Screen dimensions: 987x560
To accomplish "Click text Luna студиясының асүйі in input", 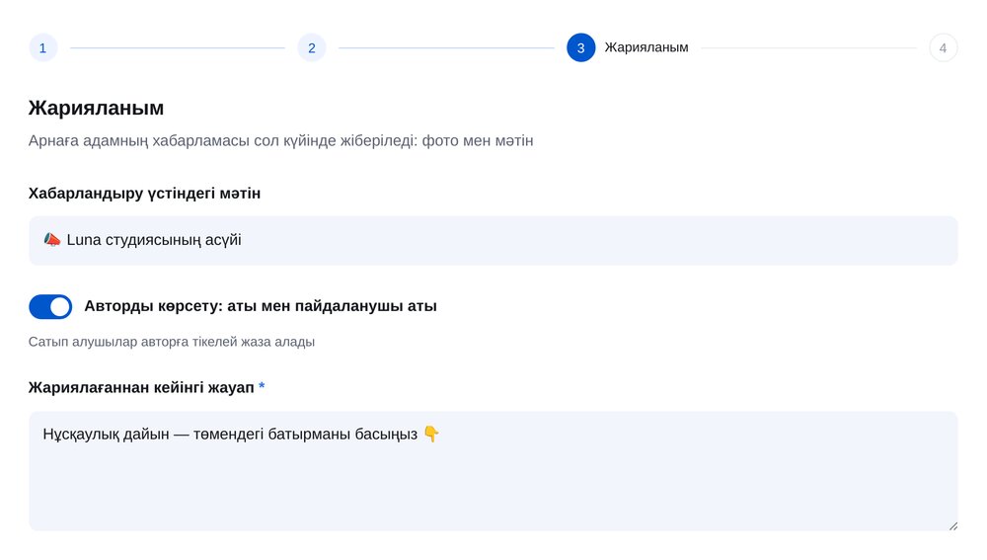I will 154,240.
